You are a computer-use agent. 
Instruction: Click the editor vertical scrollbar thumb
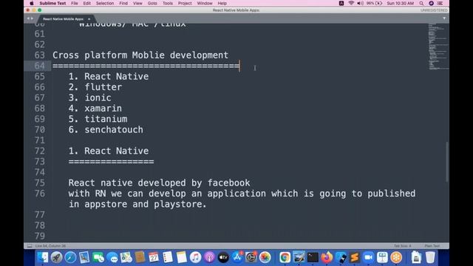coord(447,162)
